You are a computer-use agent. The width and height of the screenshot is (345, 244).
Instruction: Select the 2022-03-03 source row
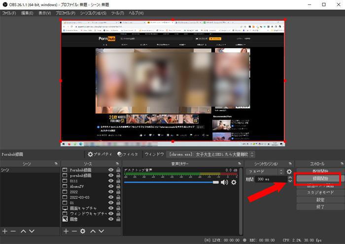[91, 197]
